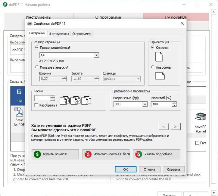Click the main window scrollbar up arrow

[213, 12]
